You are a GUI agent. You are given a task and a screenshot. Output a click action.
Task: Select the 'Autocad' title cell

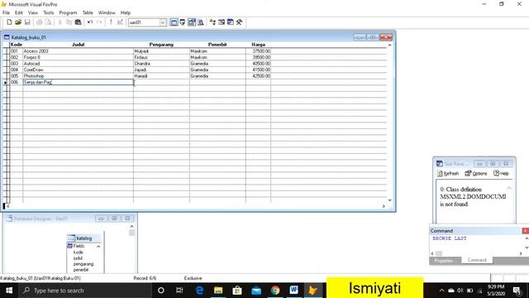point(78,64)
